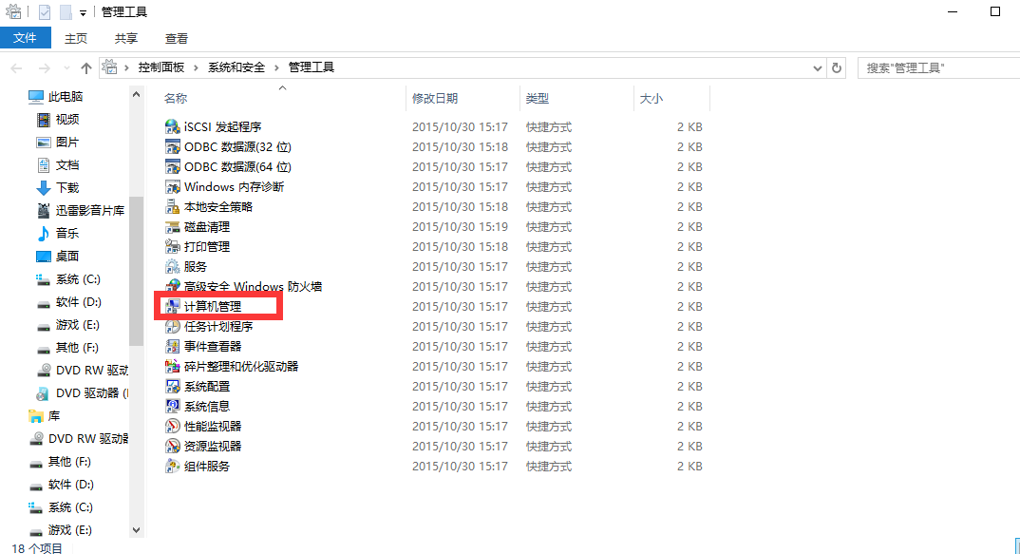Click the New Folder quick access icon

click(x=66, y=11)
